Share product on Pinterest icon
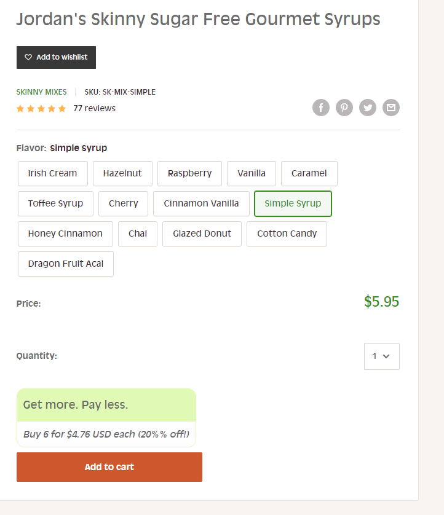This screenshot has height=515, width=444. click(x=344, y=108)
